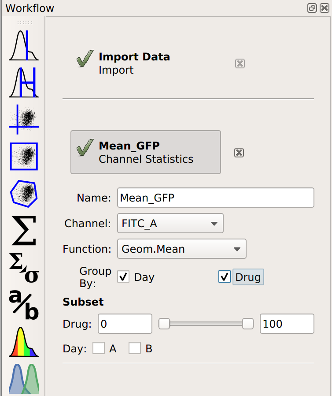Select the Polygon gate tool icon

24,194
